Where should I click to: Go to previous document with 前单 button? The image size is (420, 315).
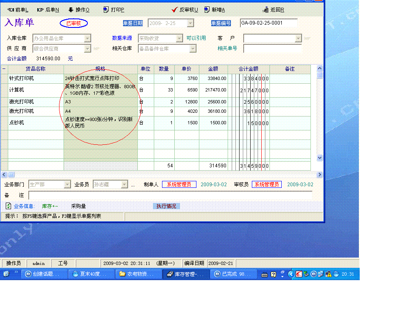[18, 10]
